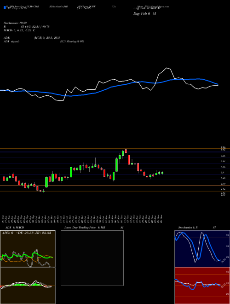Screen dimensions: 230x304
Task: Click the 7.26 price axis label
Action: coord(223,156)
